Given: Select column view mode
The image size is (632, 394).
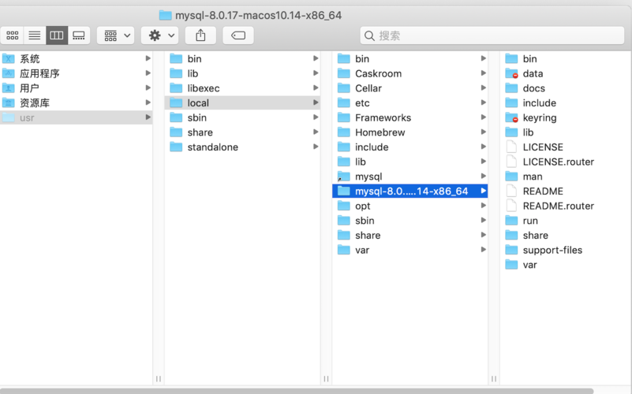Looking at the screenshot, I should click(x=57, y=35).
